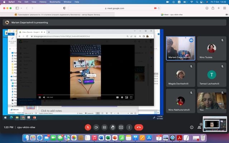Click the Present now screen icon
229x143 pixels.
click(121, 127)
